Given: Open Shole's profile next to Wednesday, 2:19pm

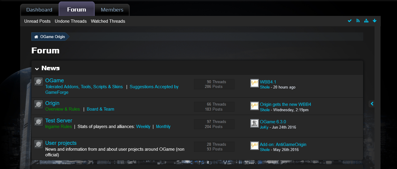Looking at the screenshot, I should 265,110.
